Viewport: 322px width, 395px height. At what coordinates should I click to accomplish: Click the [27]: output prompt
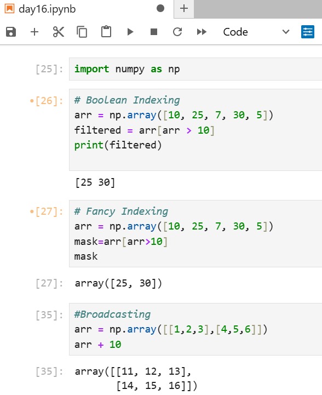pyautogui.click(x=49, y=283)
